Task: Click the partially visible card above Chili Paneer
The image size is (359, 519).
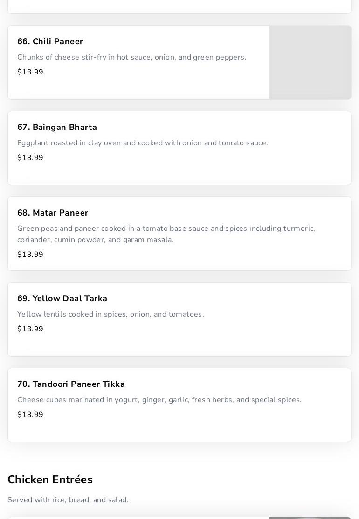Action: tap(179, 7)
